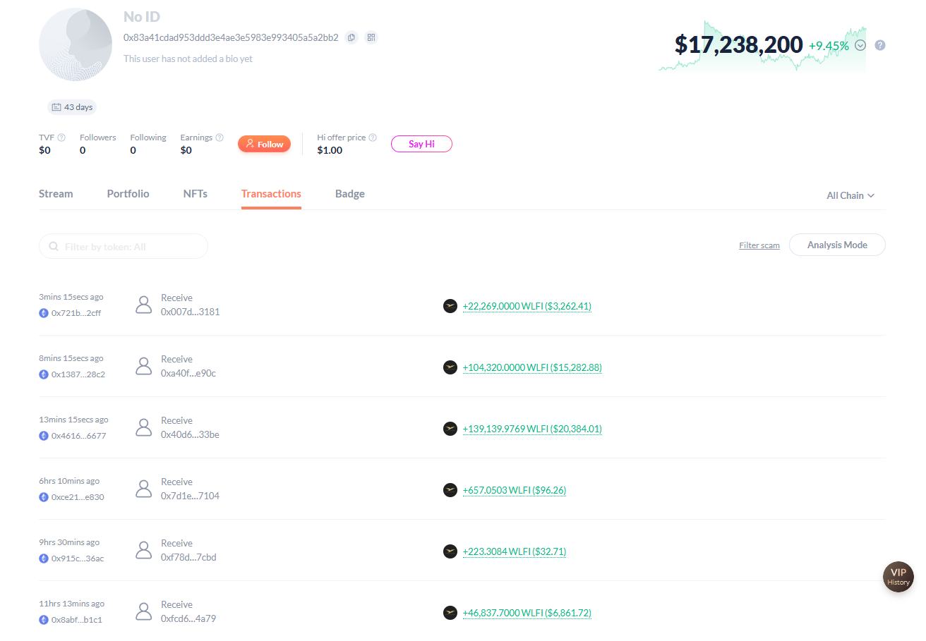This screenshot has height=641, width=926.
Task: Switch to the NFTs tab
Action: pyautogui.click(x=195, y=194)
